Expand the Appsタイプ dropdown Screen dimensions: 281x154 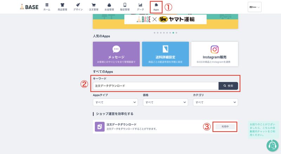116,102
